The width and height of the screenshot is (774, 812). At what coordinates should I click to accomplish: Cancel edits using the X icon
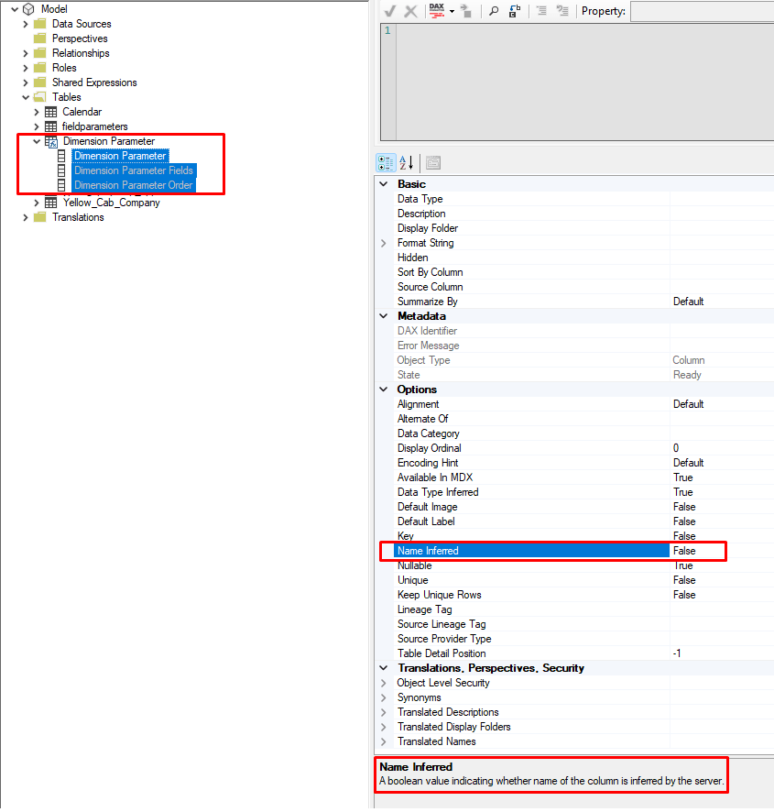411,11
